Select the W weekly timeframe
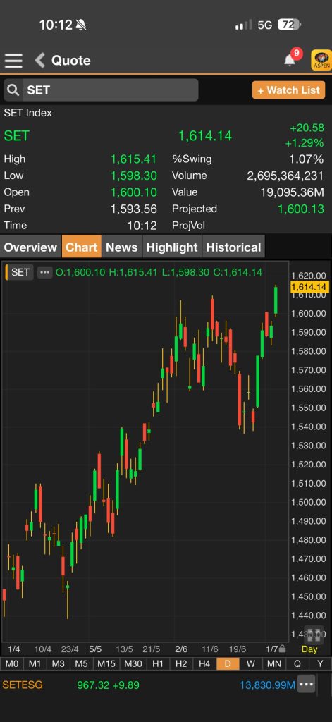332x722 pixels. [x=250, y=663]
